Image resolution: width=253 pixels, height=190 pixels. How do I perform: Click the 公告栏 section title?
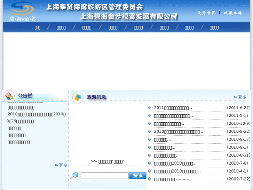click(25, 96)
